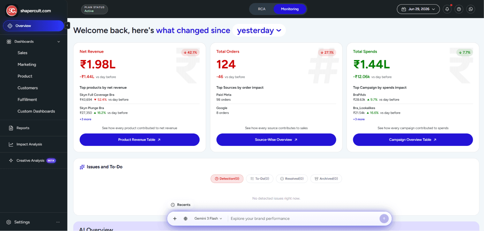Click the WhatsApp icon in header

coord(471,9)
